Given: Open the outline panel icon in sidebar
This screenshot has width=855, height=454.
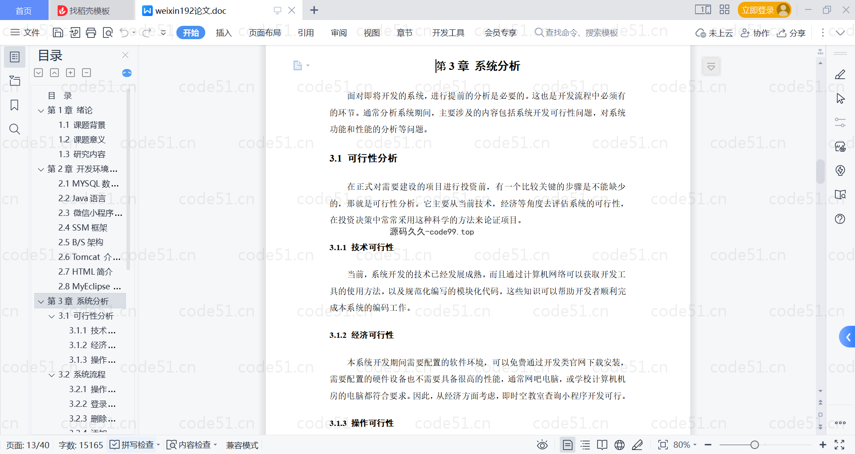Looking at the screenshot, I should pos(15,57).
